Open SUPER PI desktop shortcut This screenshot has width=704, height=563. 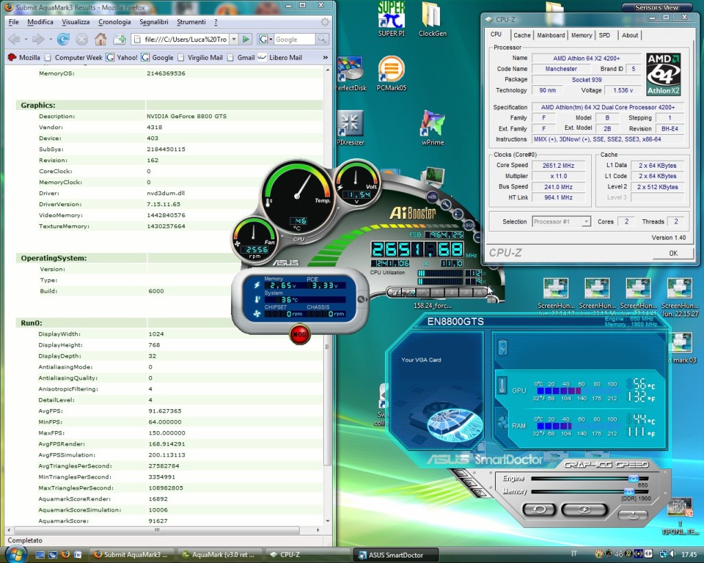[x=391, y=19]
